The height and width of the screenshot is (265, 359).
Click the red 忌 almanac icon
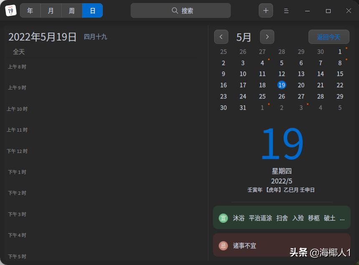click(222, 245)
